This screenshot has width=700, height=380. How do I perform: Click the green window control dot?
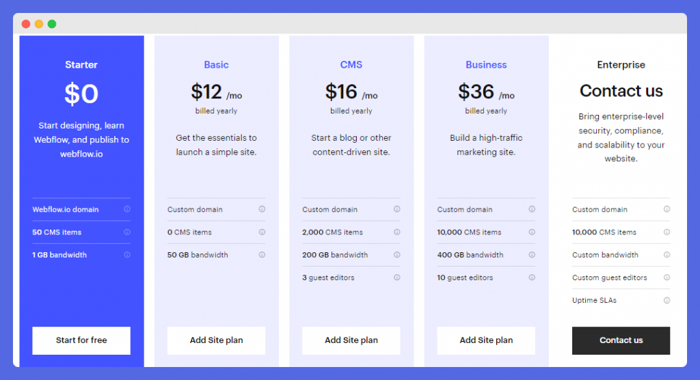52,24
